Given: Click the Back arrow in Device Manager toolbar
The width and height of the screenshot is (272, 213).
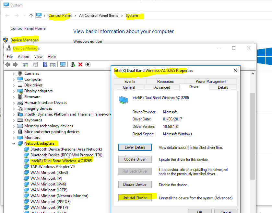Looking at the screenshot, I should tap(8, 64).
